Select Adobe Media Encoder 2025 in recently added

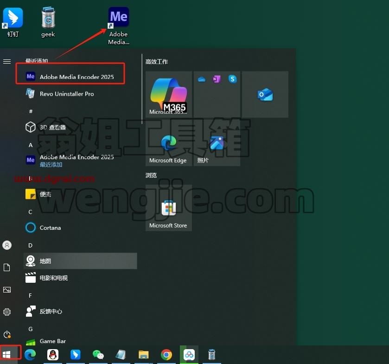(x=70, y=77)
